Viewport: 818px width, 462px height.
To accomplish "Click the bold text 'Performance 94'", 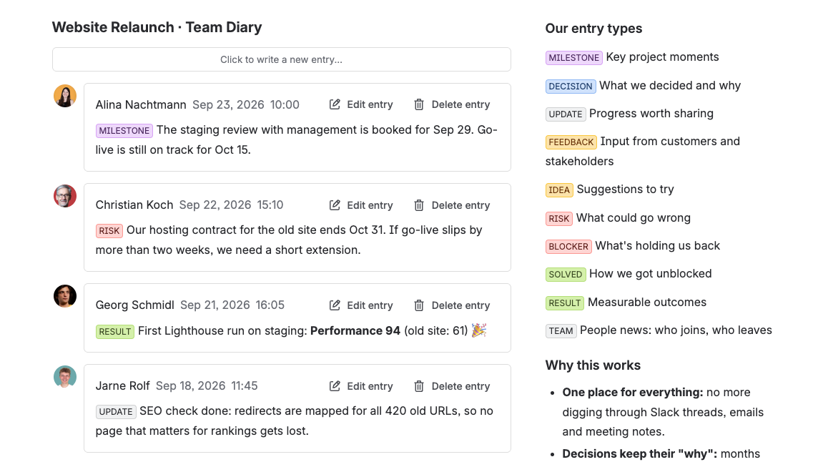I will pos(355,331).
